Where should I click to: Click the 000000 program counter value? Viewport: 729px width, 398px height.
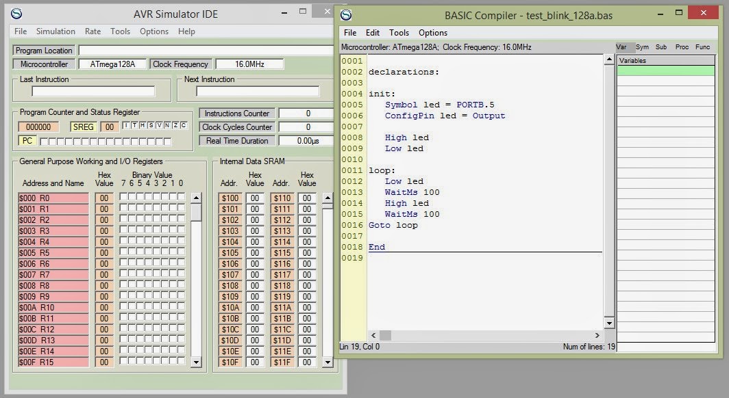[x=38, y=127]
